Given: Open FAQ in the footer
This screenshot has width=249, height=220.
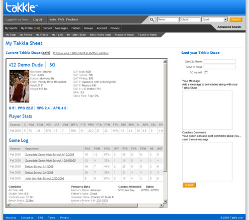Looking at the screenshot, I should (x=40, y=218).
